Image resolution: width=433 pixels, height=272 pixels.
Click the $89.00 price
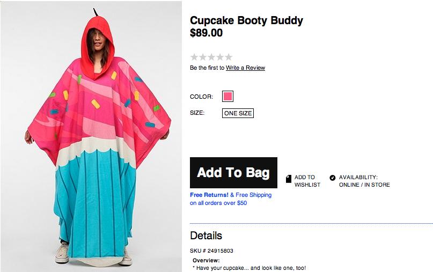pyautogui.click(x=206, y=33)
